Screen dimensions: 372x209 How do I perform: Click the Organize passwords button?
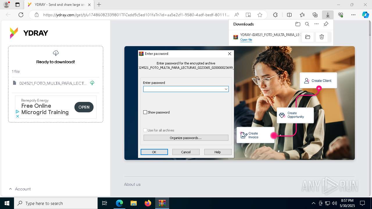click(x=186, y=138)
